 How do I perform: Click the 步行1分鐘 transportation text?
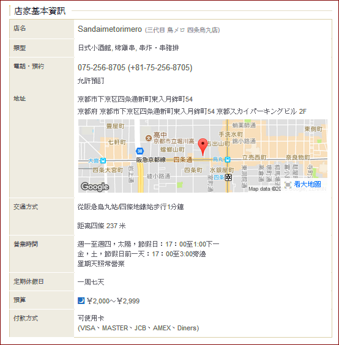point(168,207)
